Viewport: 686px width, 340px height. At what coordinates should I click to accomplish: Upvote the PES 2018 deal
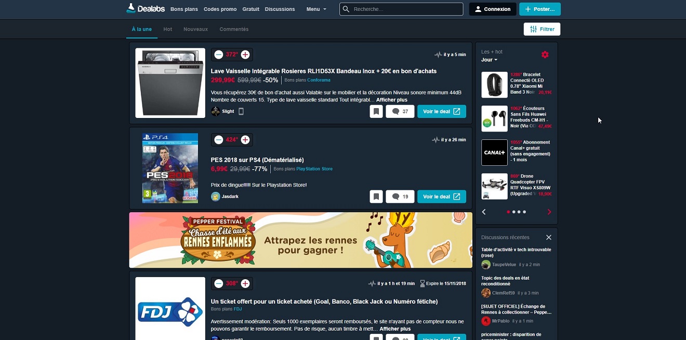(245, 139)
